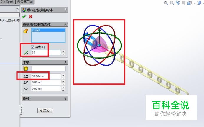Click the 约束(O) button
The image size is (204, 127).
[x=45, y=111]
